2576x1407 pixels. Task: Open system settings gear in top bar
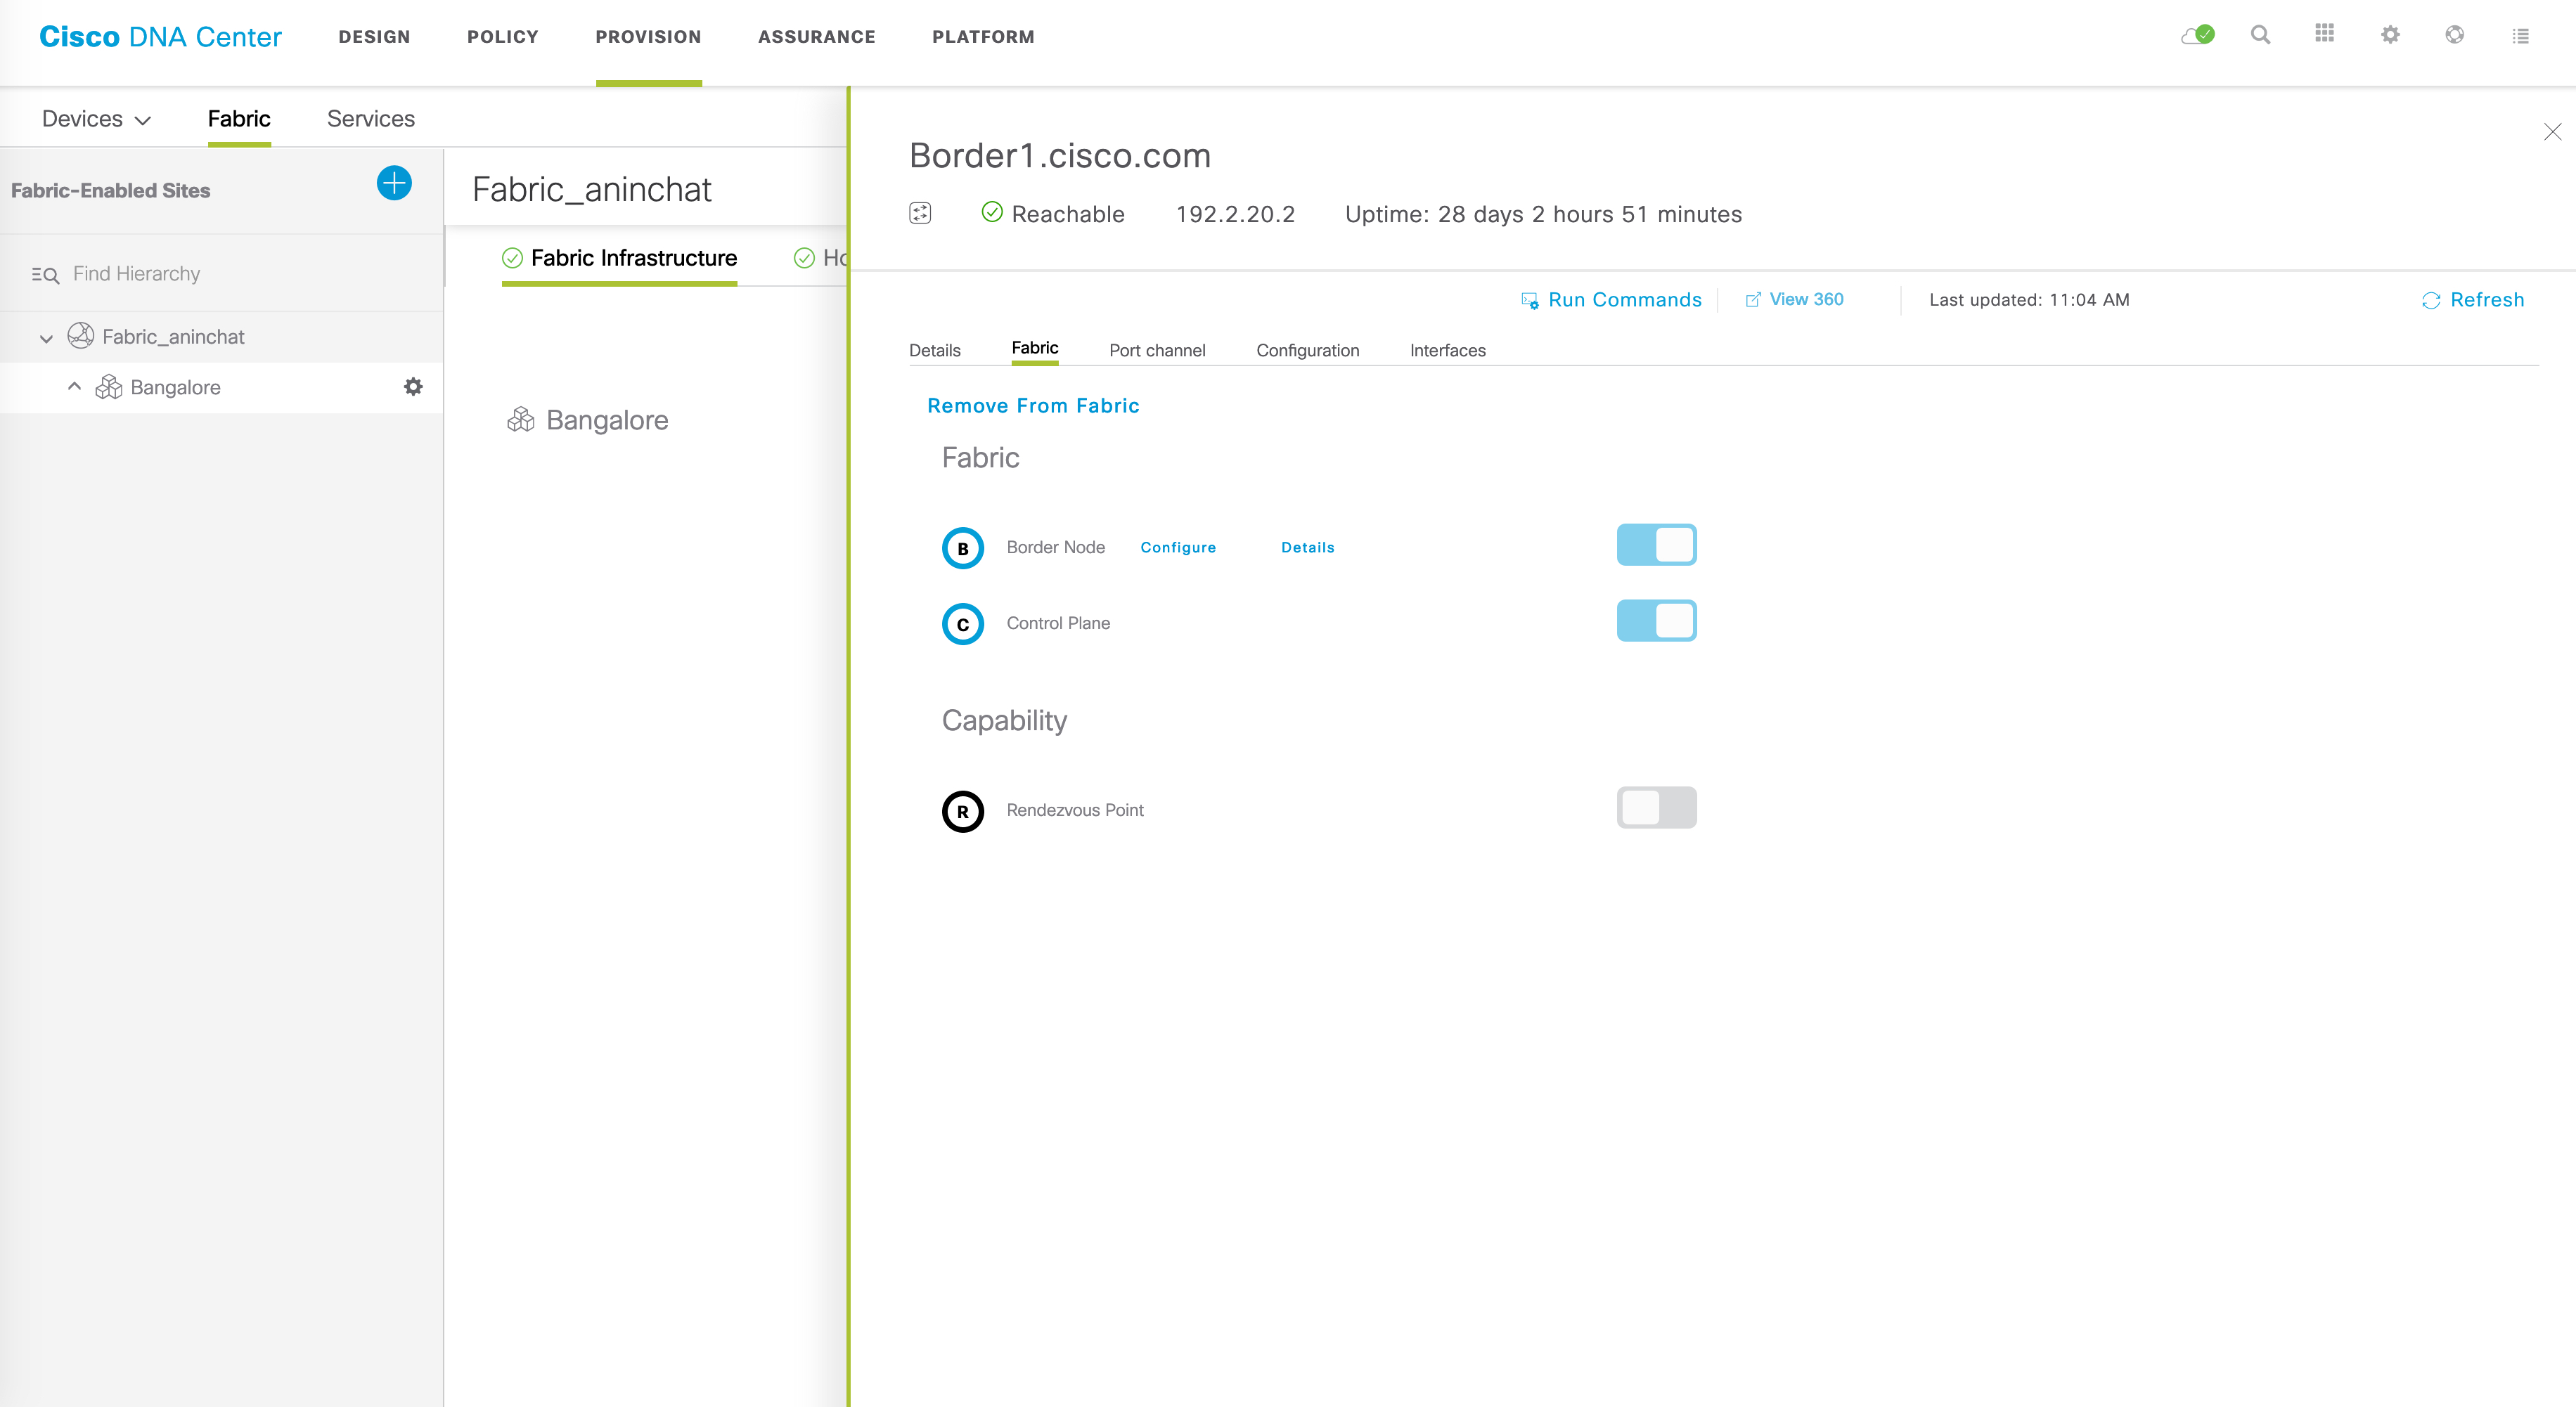pos(2390,35)
